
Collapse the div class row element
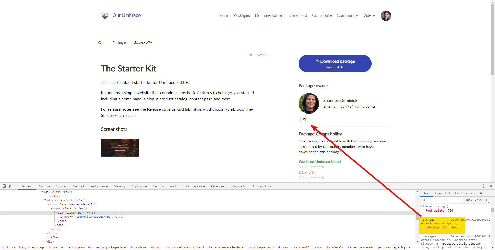pyautogui.click(x=42, y=192)
